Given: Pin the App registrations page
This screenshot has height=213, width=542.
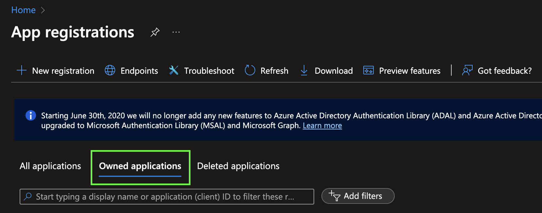Looking at the screenshot, I should [x=155, y=32].
